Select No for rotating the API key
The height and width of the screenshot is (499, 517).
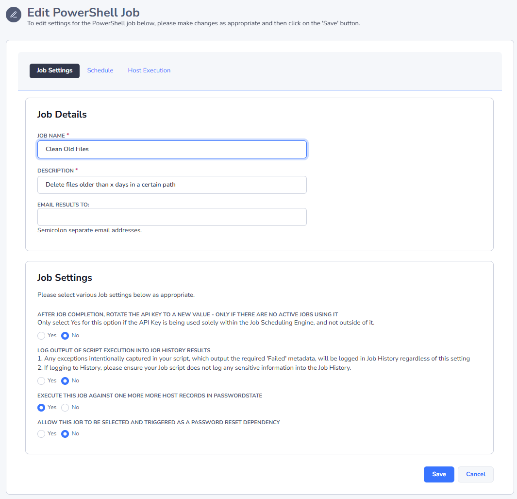(65, 336)
